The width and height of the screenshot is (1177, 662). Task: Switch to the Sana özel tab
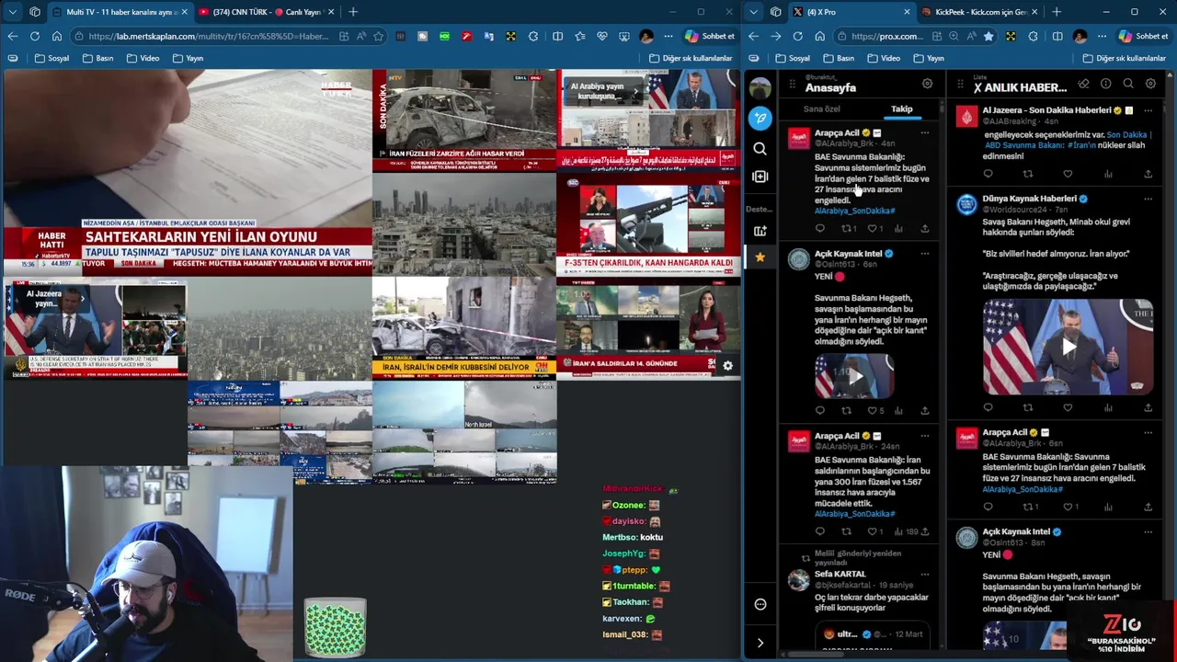tap(821, 108)
